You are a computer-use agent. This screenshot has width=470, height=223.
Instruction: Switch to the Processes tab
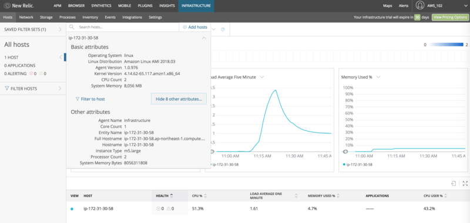[68, 18]
